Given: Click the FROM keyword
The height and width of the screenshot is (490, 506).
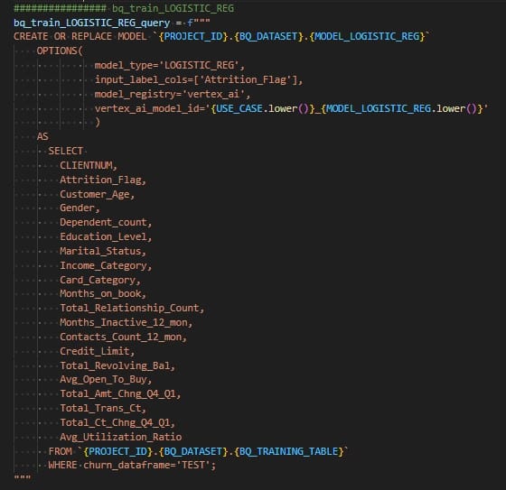Looking at the screenshot, I should (60, 451).
